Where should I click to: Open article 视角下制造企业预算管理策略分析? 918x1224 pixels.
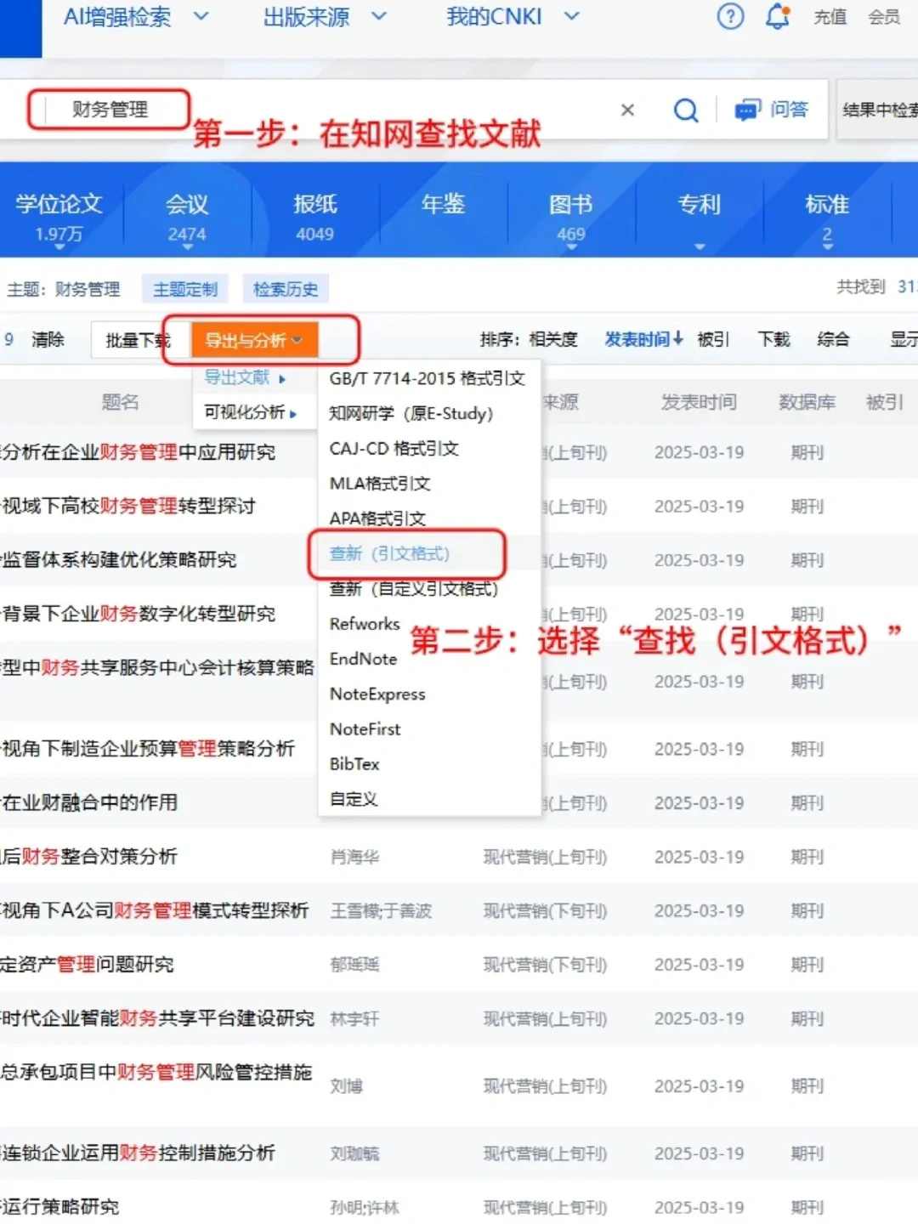click(x=147, y=749)
